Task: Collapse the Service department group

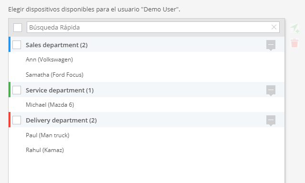Action: click(271, 91)
